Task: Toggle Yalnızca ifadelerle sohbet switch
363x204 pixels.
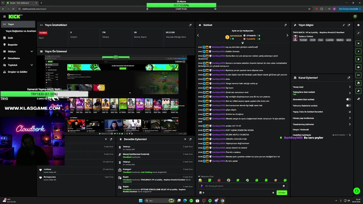Action: [349, 105]
